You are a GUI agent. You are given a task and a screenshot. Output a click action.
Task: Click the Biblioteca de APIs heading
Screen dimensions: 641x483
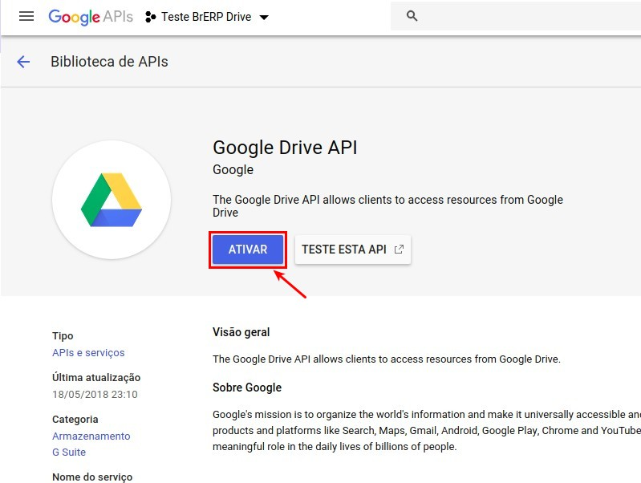point(109,62)
